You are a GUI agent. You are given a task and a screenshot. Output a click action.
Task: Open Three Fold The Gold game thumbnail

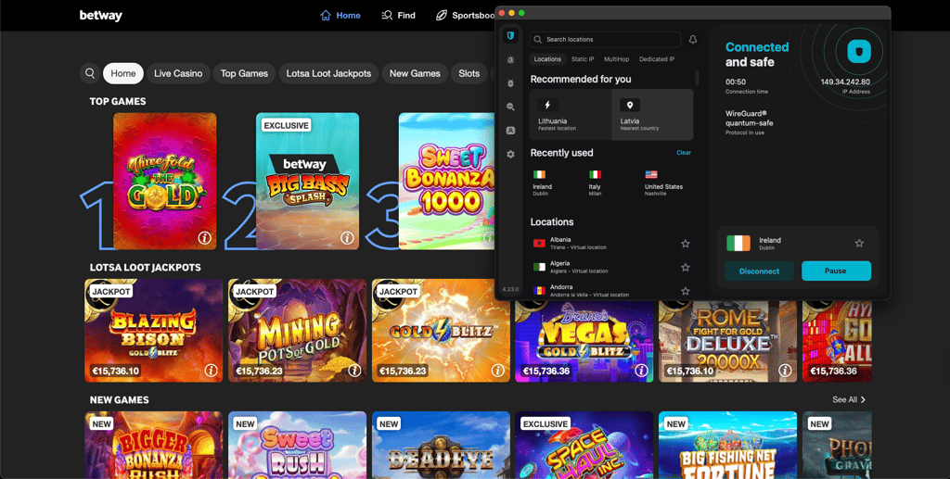point(165,181)
